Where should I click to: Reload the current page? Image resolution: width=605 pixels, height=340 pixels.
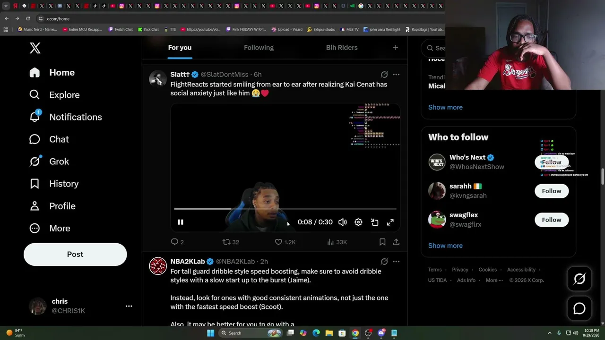click(x=28, y=18)
